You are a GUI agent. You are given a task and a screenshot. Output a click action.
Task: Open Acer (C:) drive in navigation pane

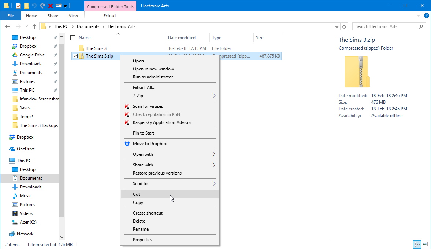point(28,222)
